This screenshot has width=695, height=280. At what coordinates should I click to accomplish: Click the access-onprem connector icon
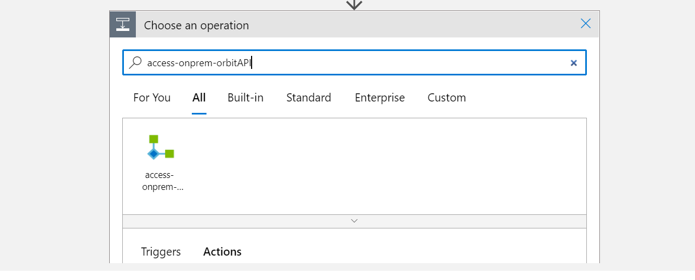click(161, 148)
